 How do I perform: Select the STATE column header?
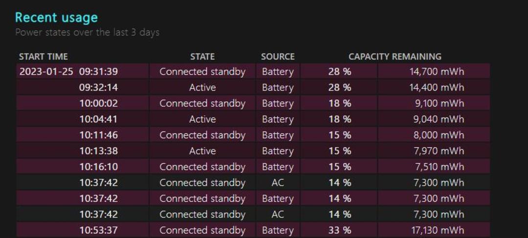(x=202, y=57)
